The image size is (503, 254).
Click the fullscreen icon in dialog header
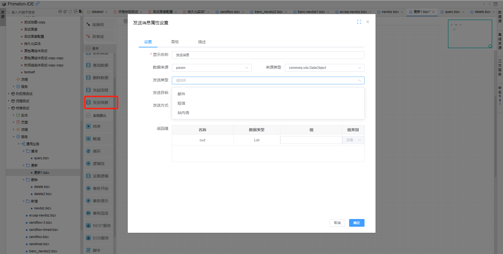click(359, 22)
